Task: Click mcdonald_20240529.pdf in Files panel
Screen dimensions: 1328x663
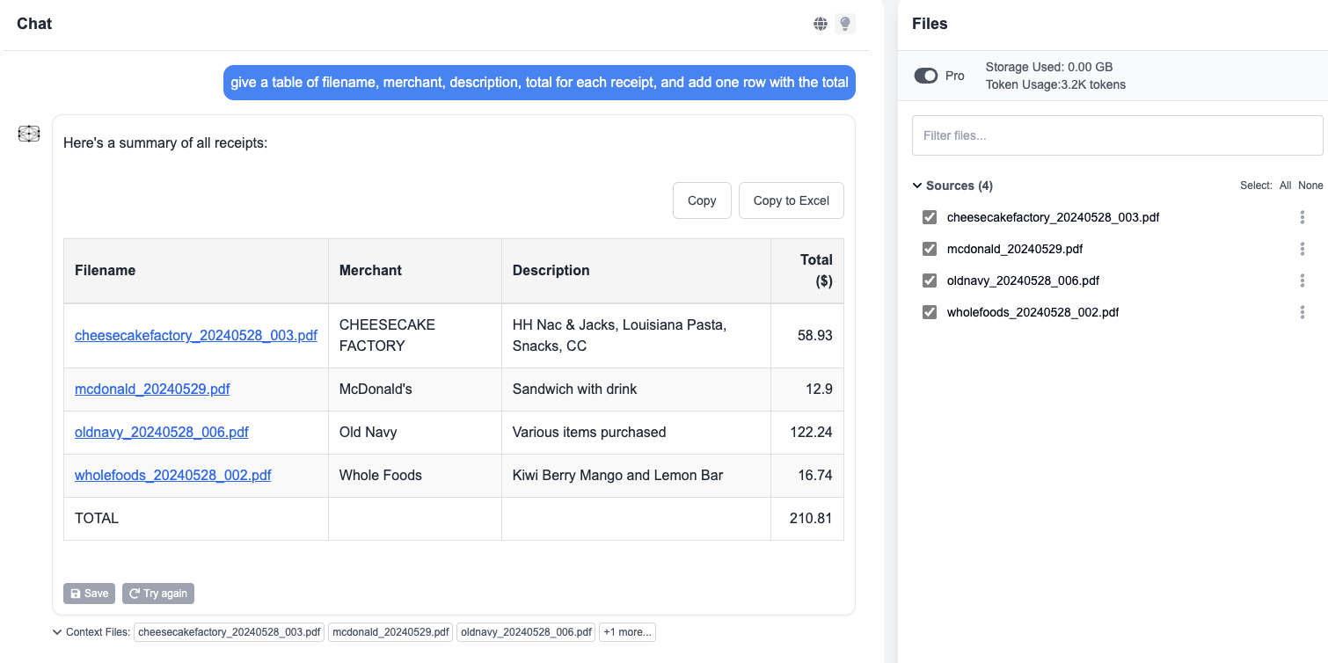Action: tap(1014, 249)
